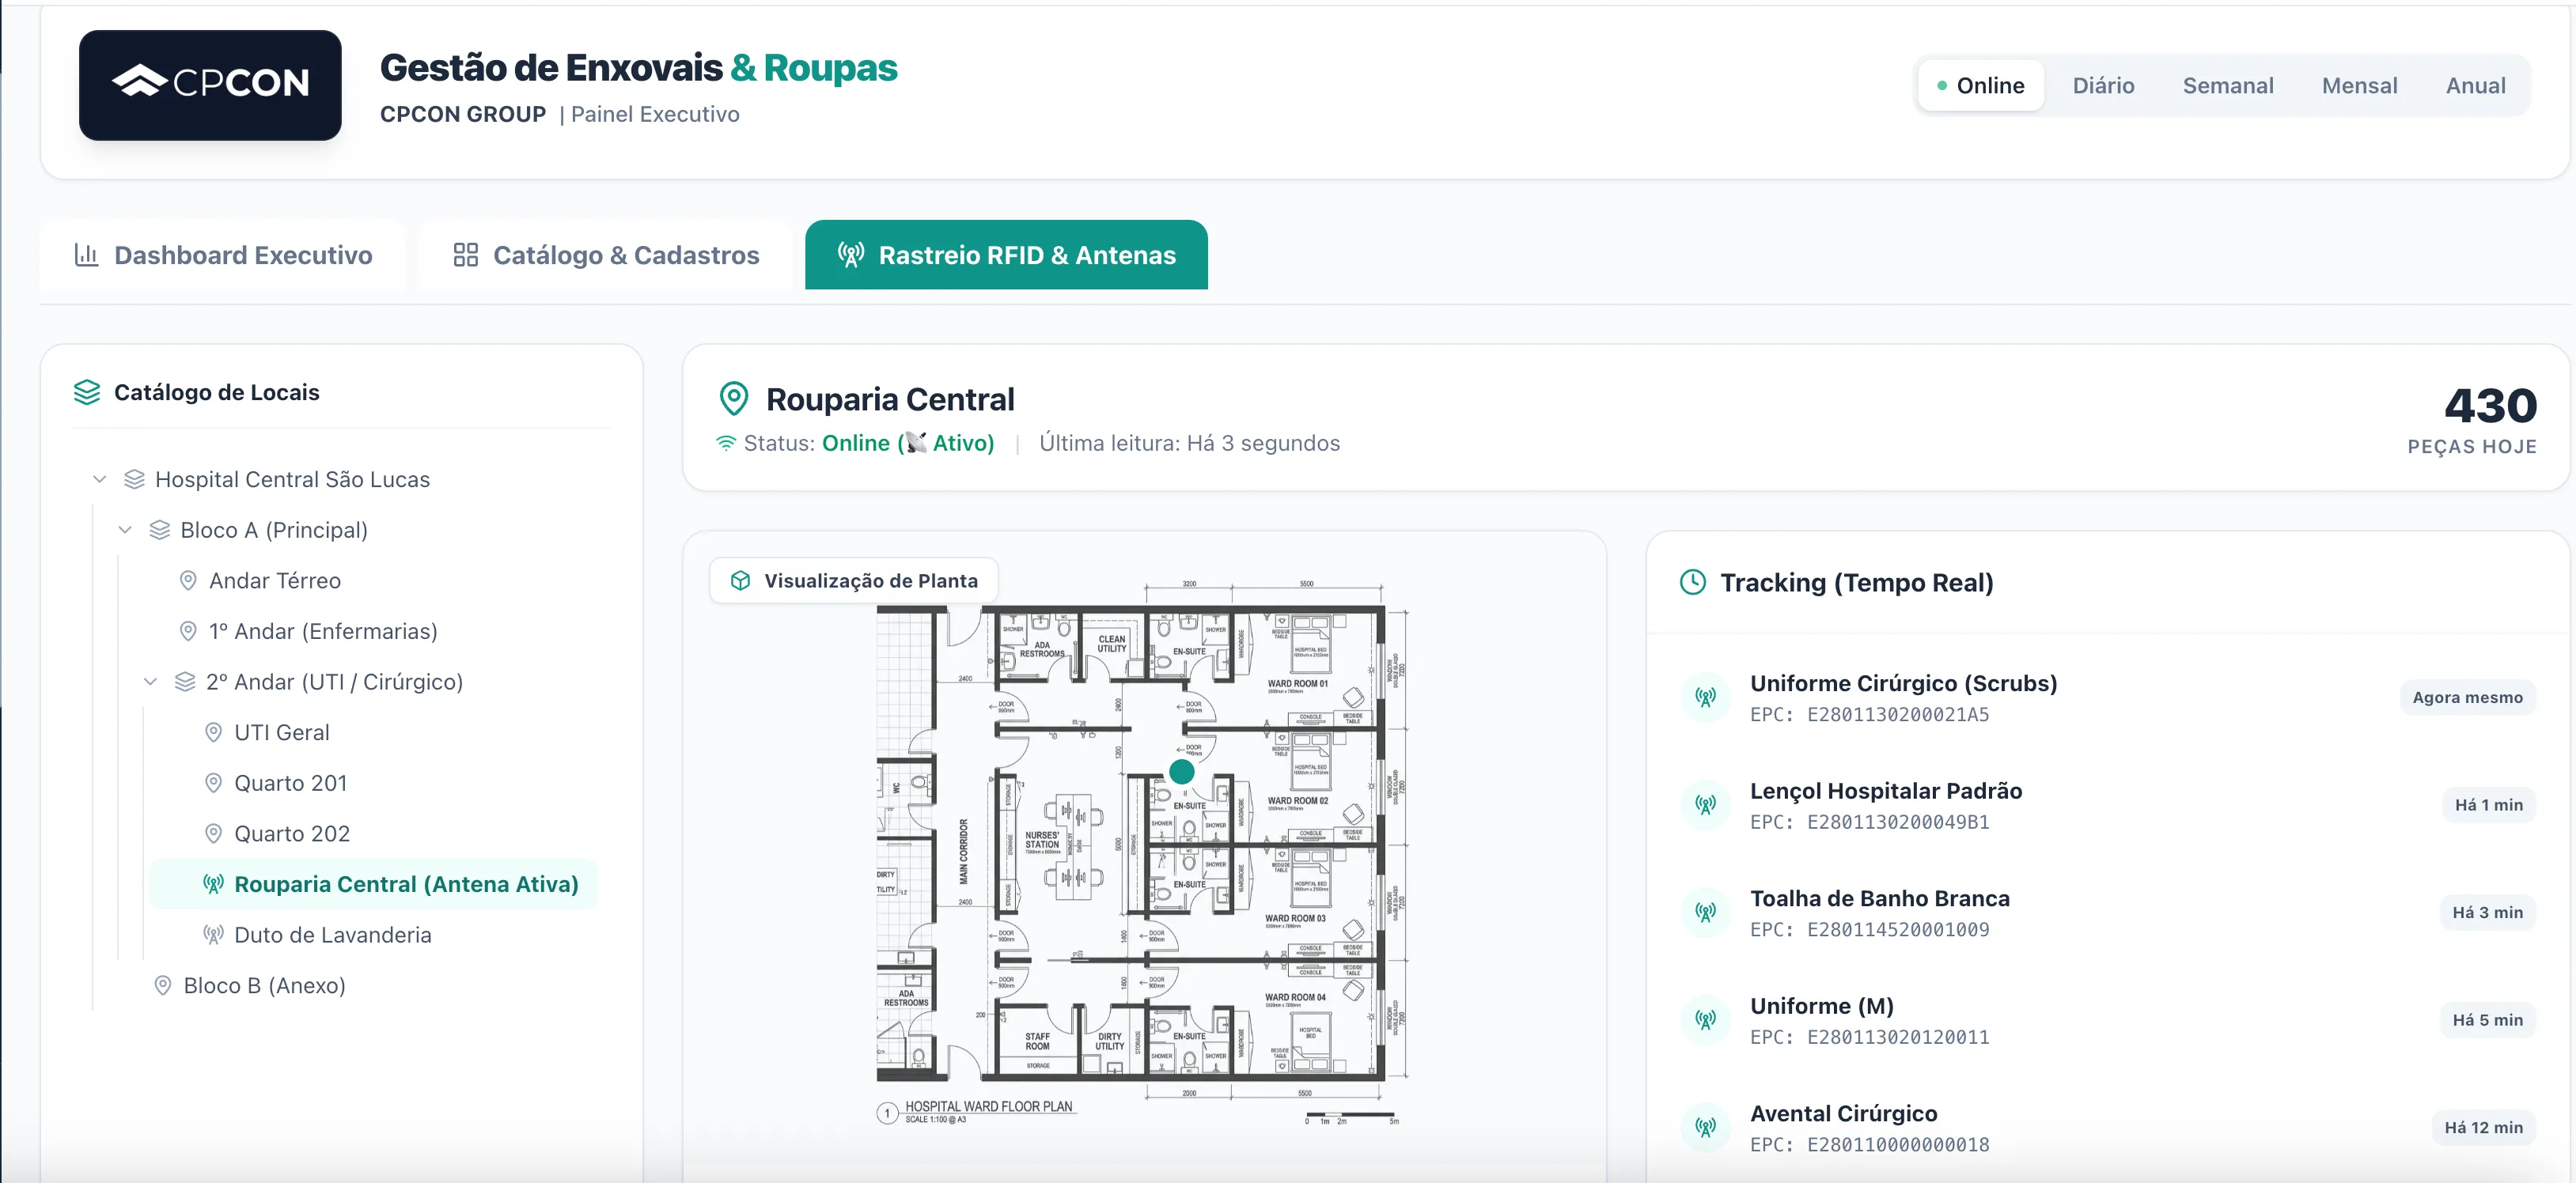Click the location pin beside Rouparia Central heading
The height and width of the screenshot is (1183, 2576).
tap(734, 399)
